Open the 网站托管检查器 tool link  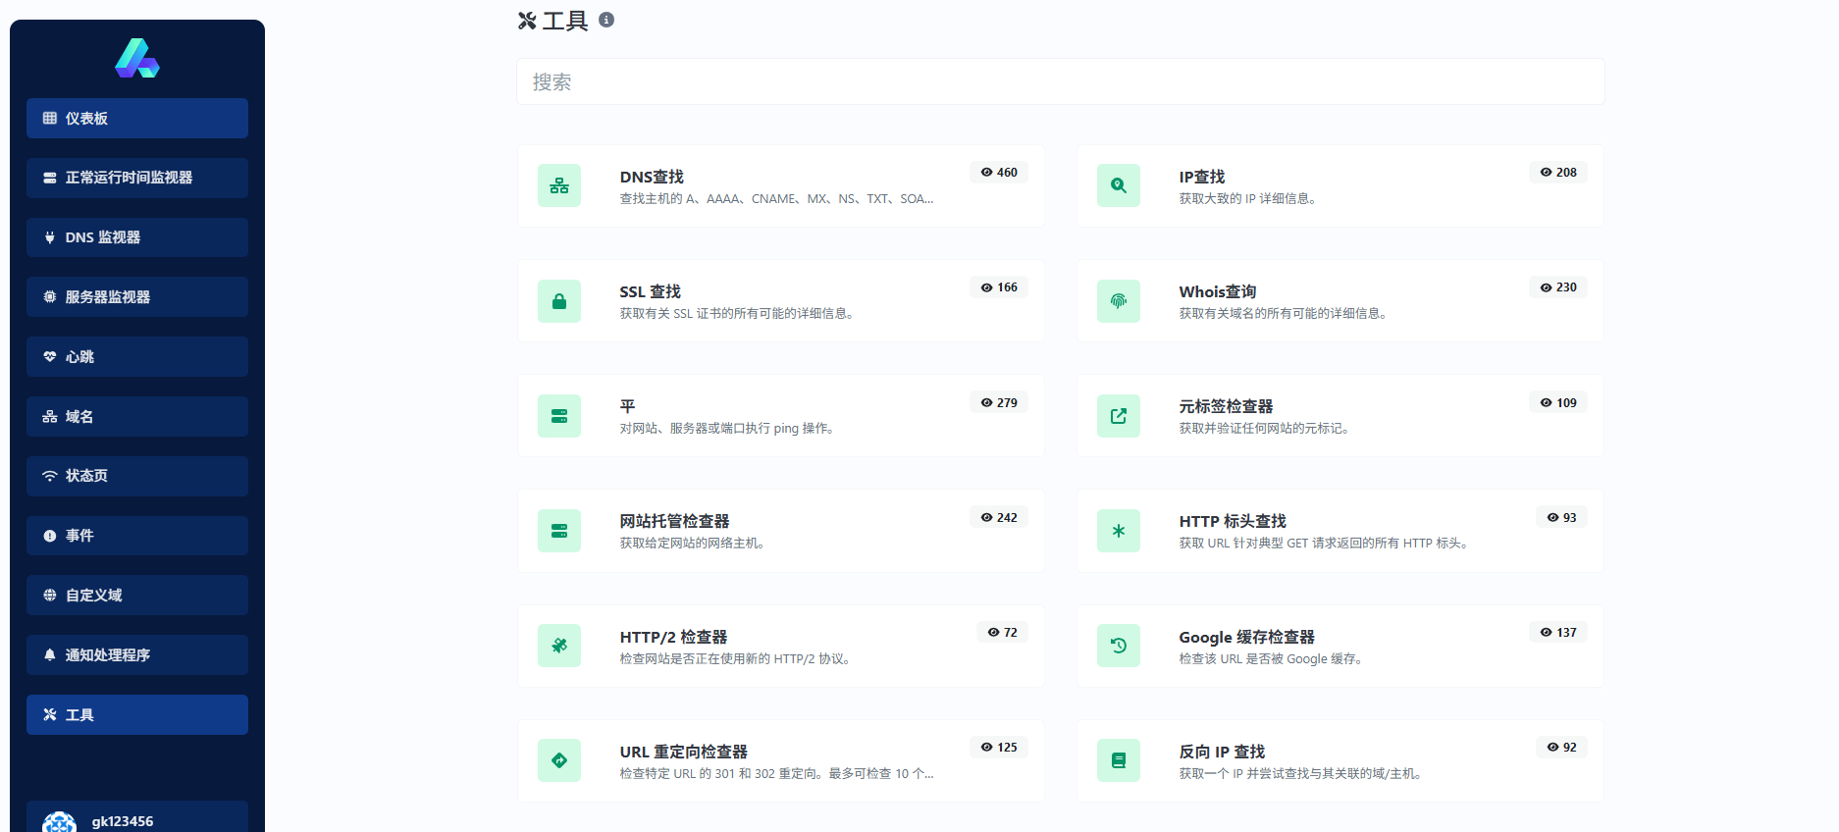click(x=674, y=521)
